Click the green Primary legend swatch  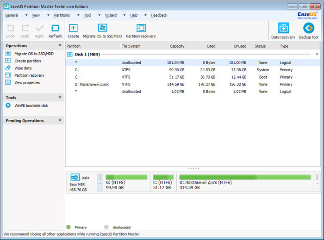tap(69, 227)
